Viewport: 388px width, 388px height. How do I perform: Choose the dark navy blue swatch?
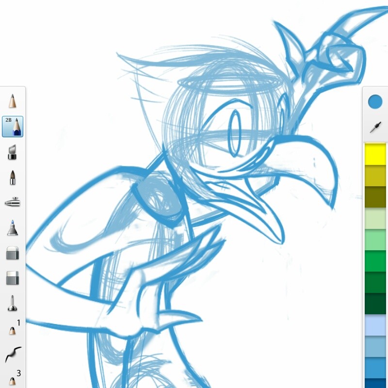(375, 383)
